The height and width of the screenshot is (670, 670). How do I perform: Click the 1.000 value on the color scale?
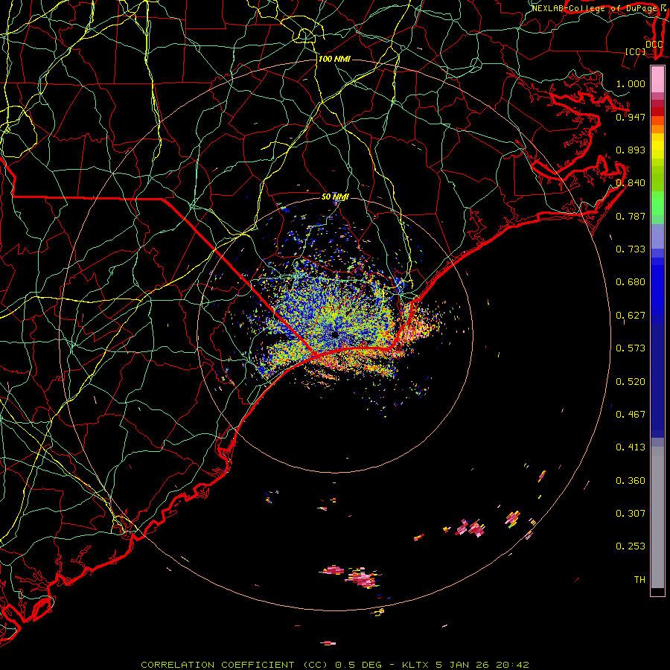click(631, 83)
